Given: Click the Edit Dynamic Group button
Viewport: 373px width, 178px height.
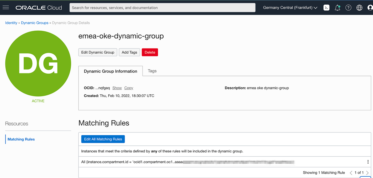Looking at the screenshot, I should (98, 52).
